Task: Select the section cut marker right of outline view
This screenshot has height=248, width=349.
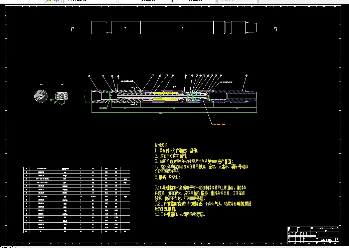Action: coord(275,29)
